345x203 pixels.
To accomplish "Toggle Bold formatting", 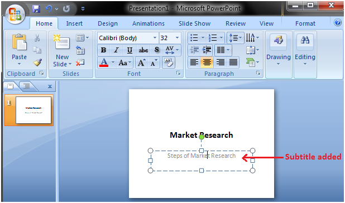I will click(103, 50).
